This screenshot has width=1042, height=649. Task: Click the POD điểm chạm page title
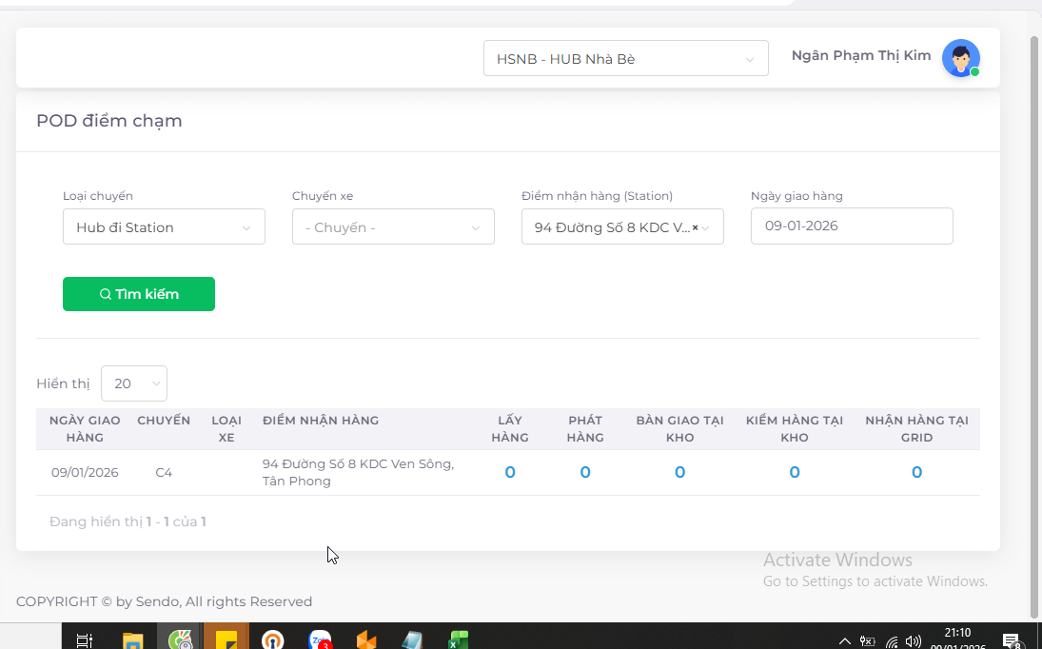tap(109, 121)
